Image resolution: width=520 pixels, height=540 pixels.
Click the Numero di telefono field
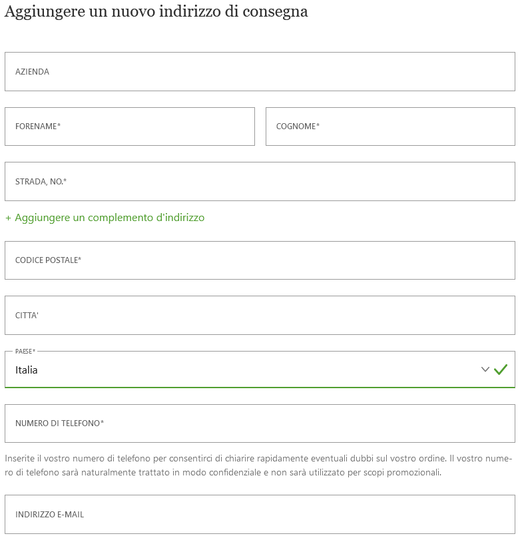(260, 423)
